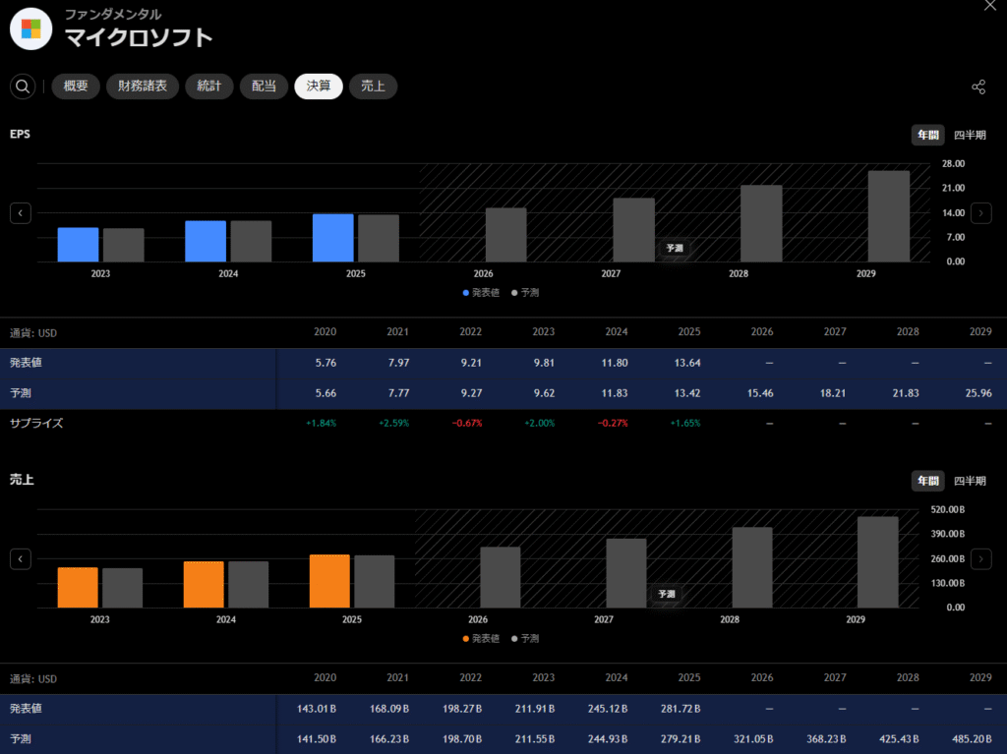This screenshot has height=754, width=1007.
Task: Click the surprise value +2.59%
Action: (x=393, y=424)
